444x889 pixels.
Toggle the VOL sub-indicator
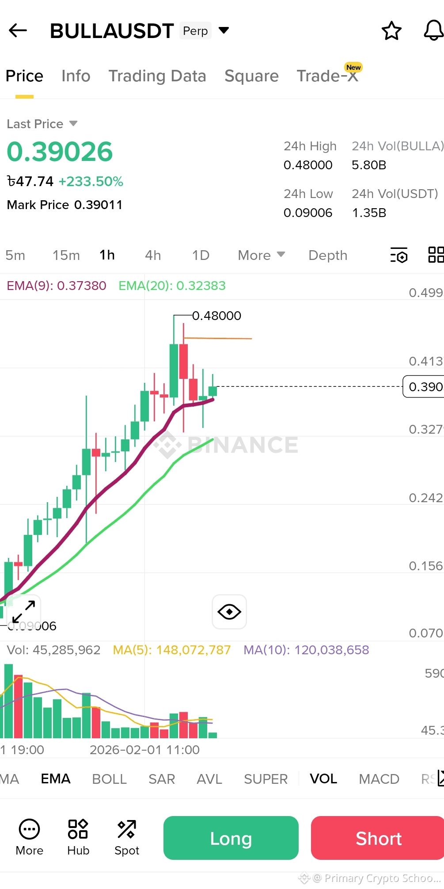point(323,778)
